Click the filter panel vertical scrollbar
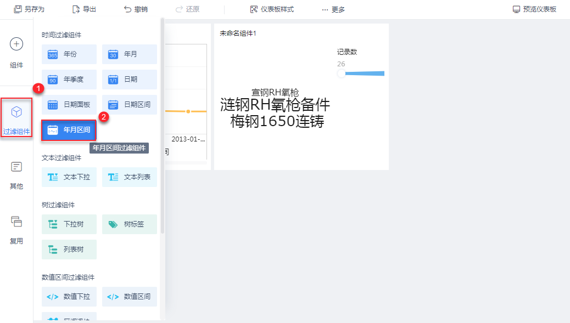This screenshot has width=570, height=323. pyautogui.click(x=163, y=125)
